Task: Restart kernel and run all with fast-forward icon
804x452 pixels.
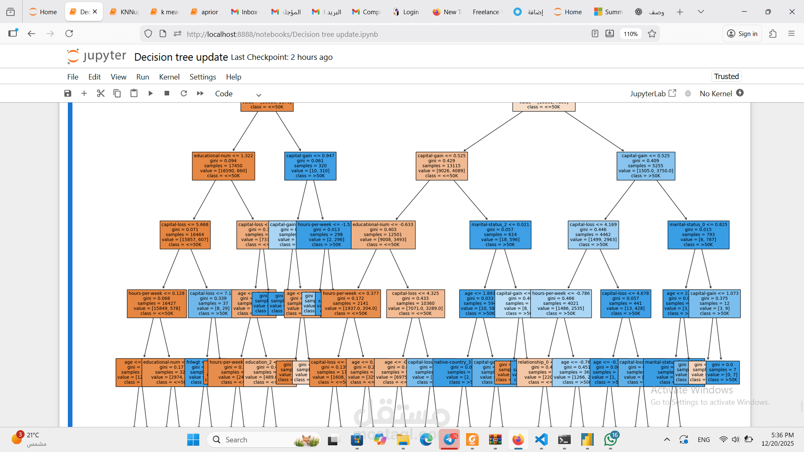Action: tap(200, 93)
